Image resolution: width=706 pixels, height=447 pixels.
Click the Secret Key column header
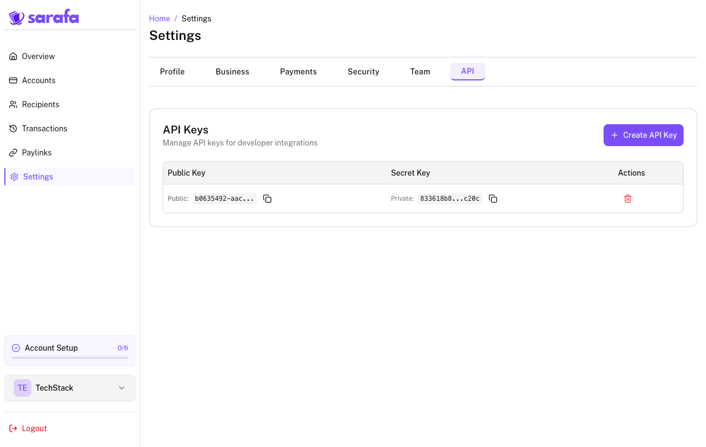pos(410,173)
